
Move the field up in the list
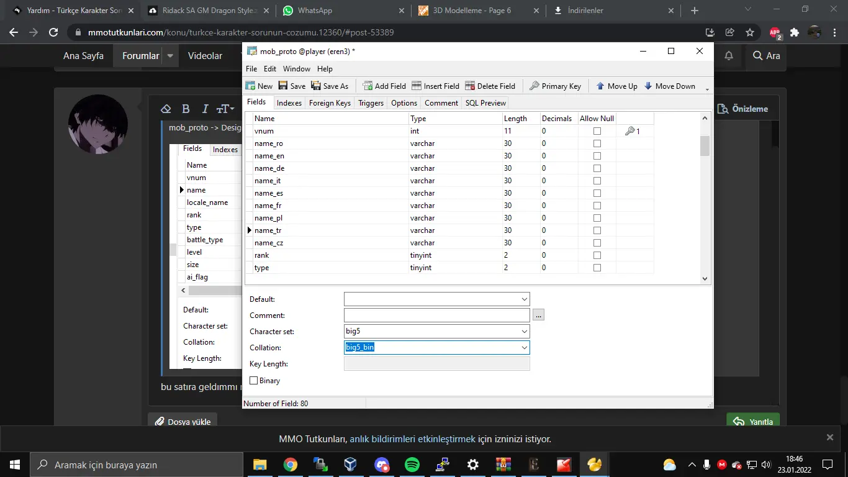(600, 86)
